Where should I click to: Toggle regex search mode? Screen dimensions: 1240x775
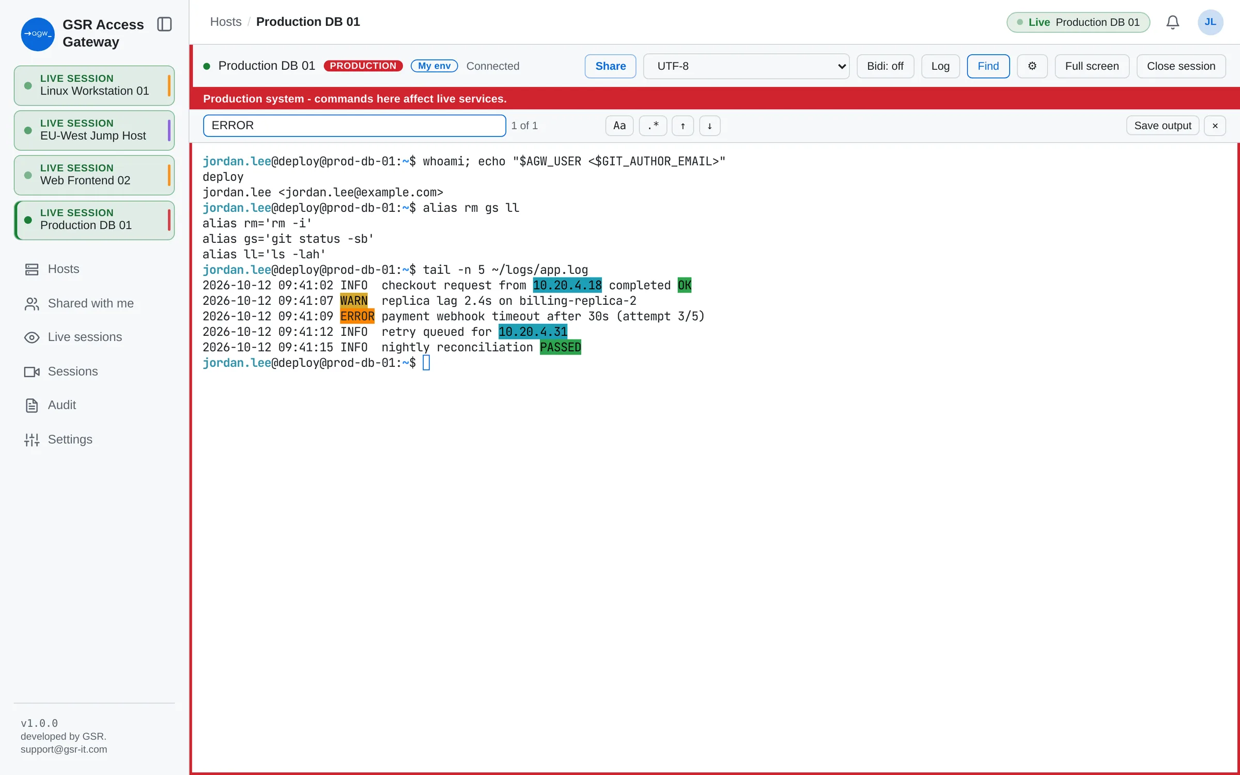(653, 126)
